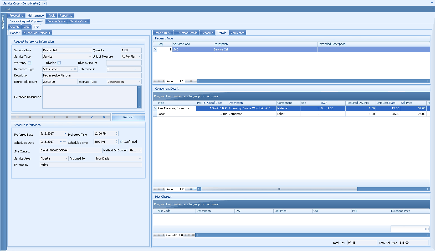The width and height of the screenshot is (435, 251).
Task: Select the checkmark save icon in Header toolbar
Action: pos(92,117)
